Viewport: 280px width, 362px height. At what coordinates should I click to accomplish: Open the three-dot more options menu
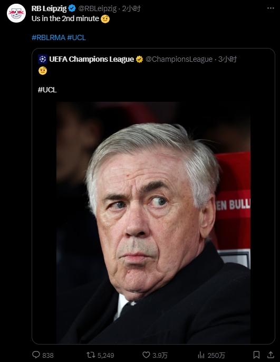click(x=271, y=8)
